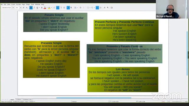The image size is (189, 106).
Task: Toggle Bold formatting
Action: click(31, 8)
